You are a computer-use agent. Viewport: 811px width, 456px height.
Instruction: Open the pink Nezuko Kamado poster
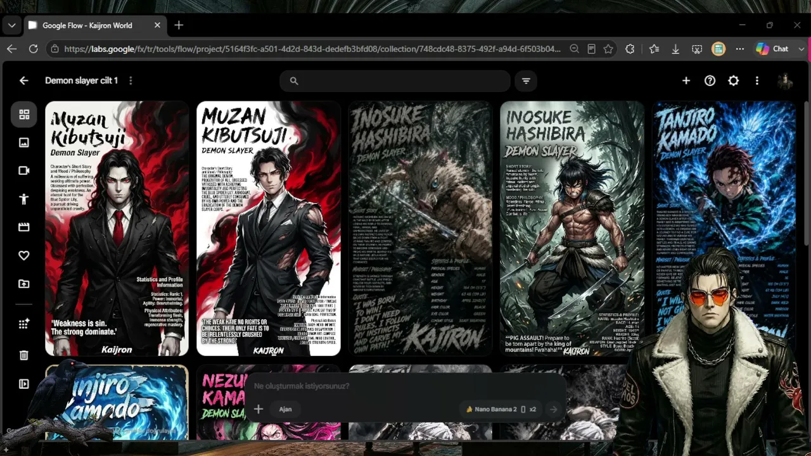pyautogui.click(x=222, y=402)
